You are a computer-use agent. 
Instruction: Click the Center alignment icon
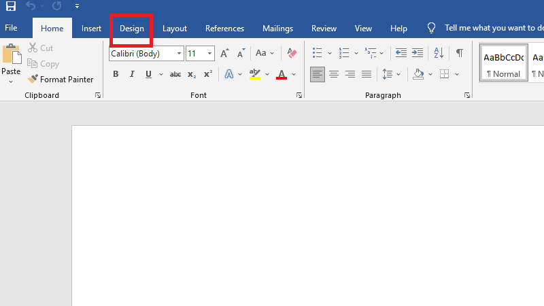pyautogui.click(x=334, y=74)
